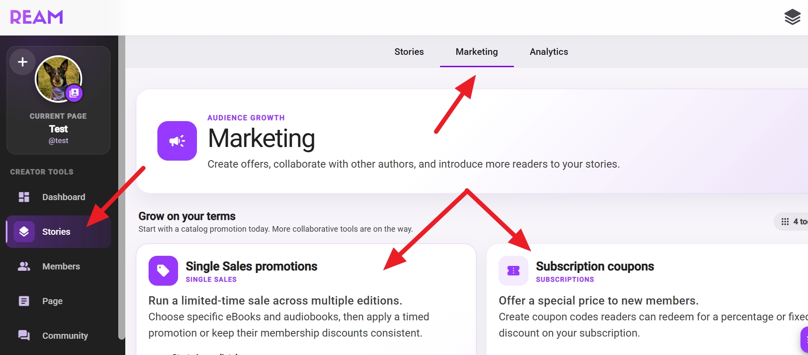The image size is (808, 355).
Task: Click the Marketing megaphone icon
Action: pyautogui.click(x=177, y=141)
